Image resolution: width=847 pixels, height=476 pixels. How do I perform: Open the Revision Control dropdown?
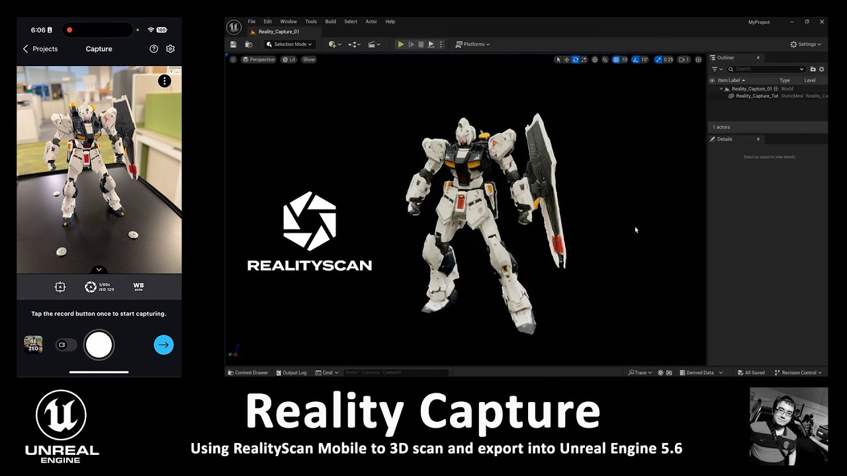pyautogui.click(x=798, y=372)
